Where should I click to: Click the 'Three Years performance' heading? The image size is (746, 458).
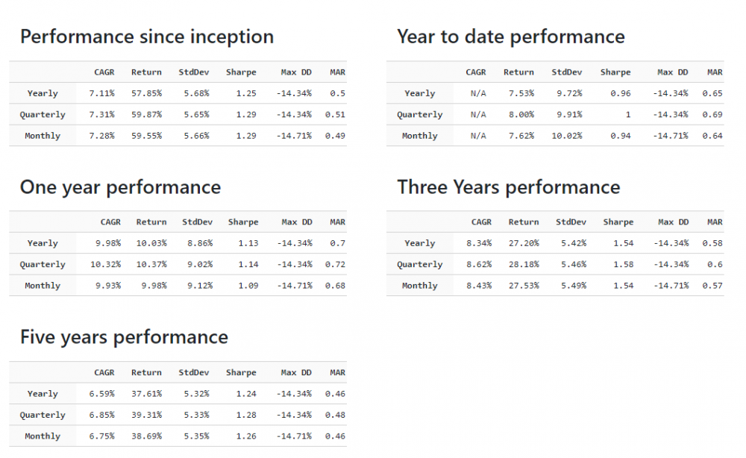click(508, 186)
